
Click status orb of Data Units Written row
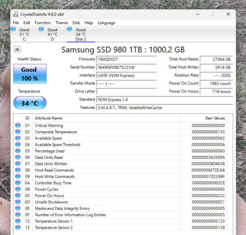coord(18,163)
